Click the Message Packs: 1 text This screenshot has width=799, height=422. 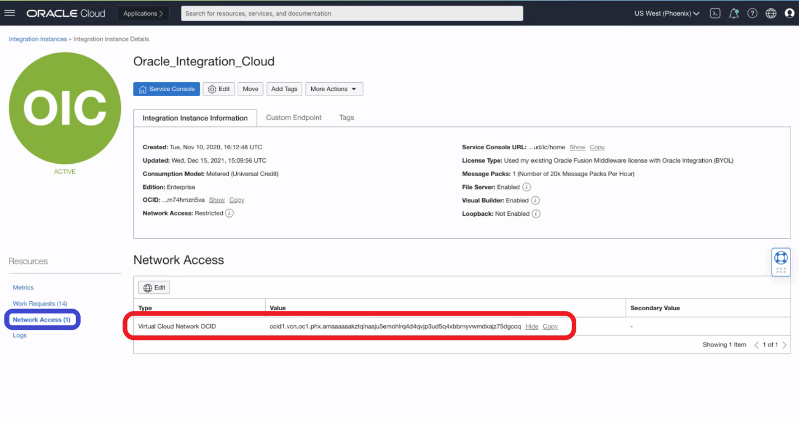coord(548,174)
